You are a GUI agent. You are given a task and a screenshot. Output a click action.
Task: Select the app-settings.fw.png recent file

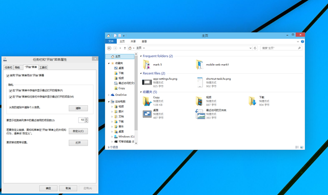click(x=160, y=82)
